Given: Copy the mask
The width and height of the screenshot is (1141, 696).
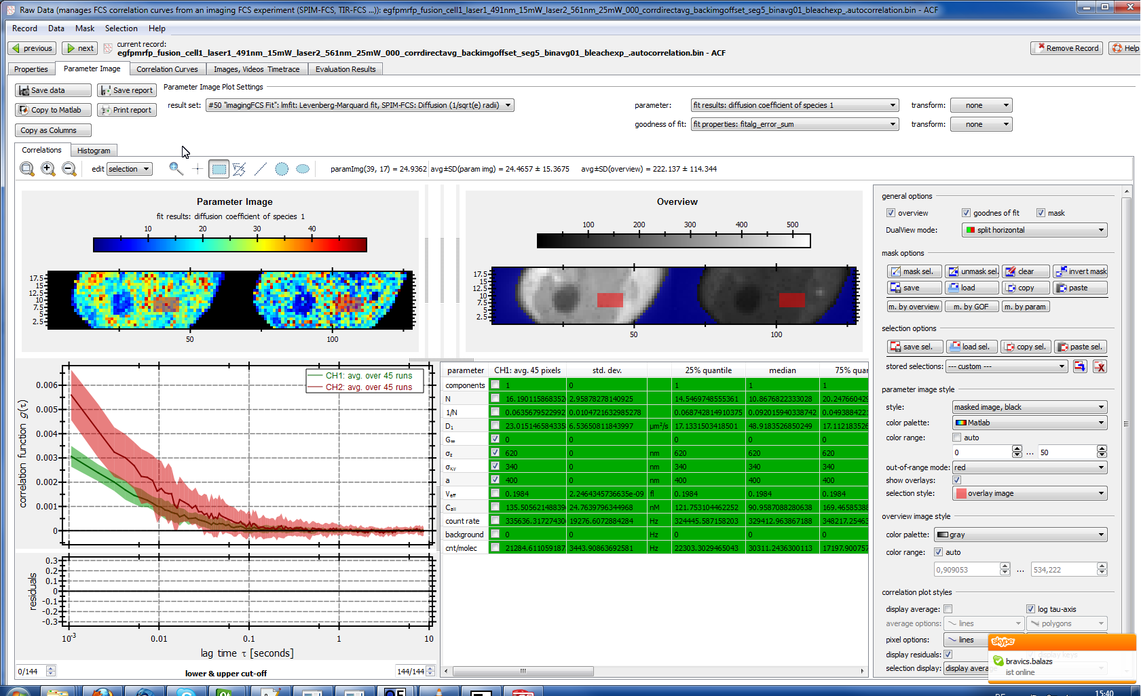Looking at the screenshot, I should point(1026,288).
